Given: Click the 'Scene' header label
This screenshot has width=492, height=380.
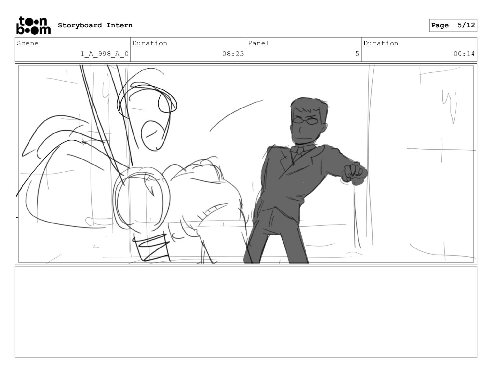Looking at the screenshot, I should 28,43.
